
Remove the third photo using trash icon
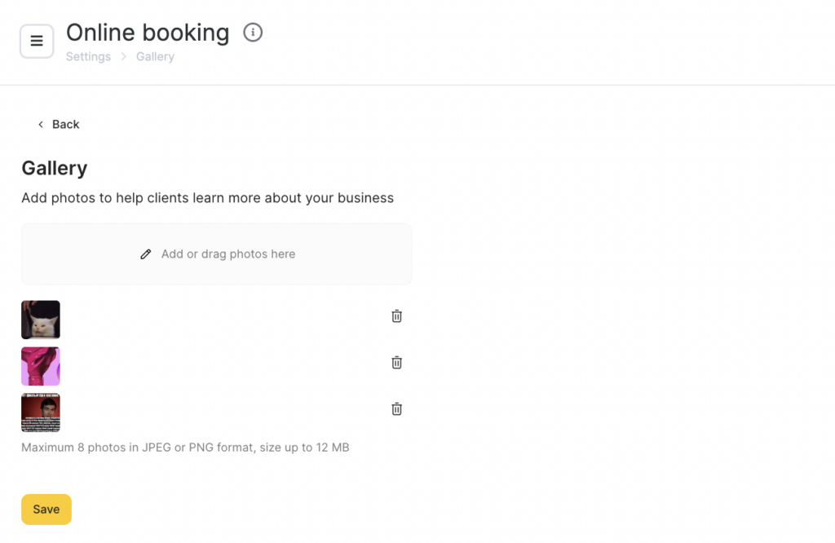click(396, 409)
